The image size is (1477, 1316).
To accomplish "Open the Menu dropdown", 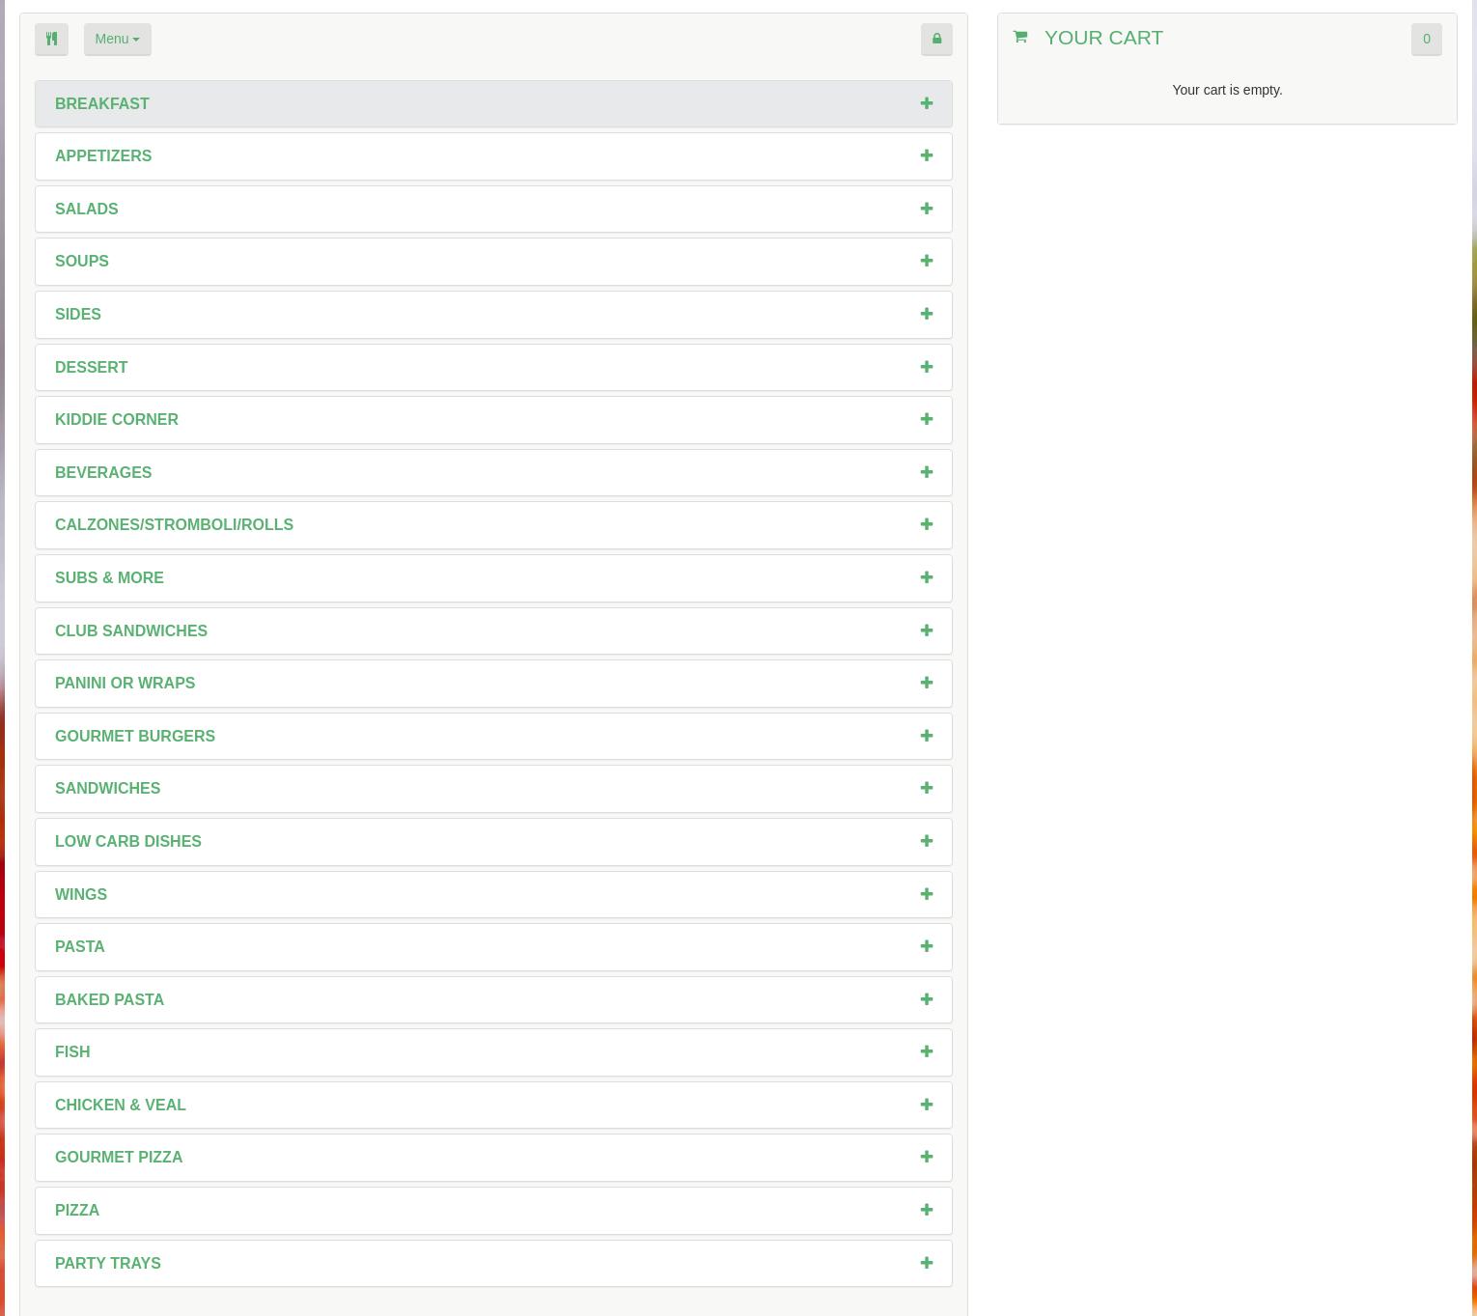I will click(x=117, y=40).
